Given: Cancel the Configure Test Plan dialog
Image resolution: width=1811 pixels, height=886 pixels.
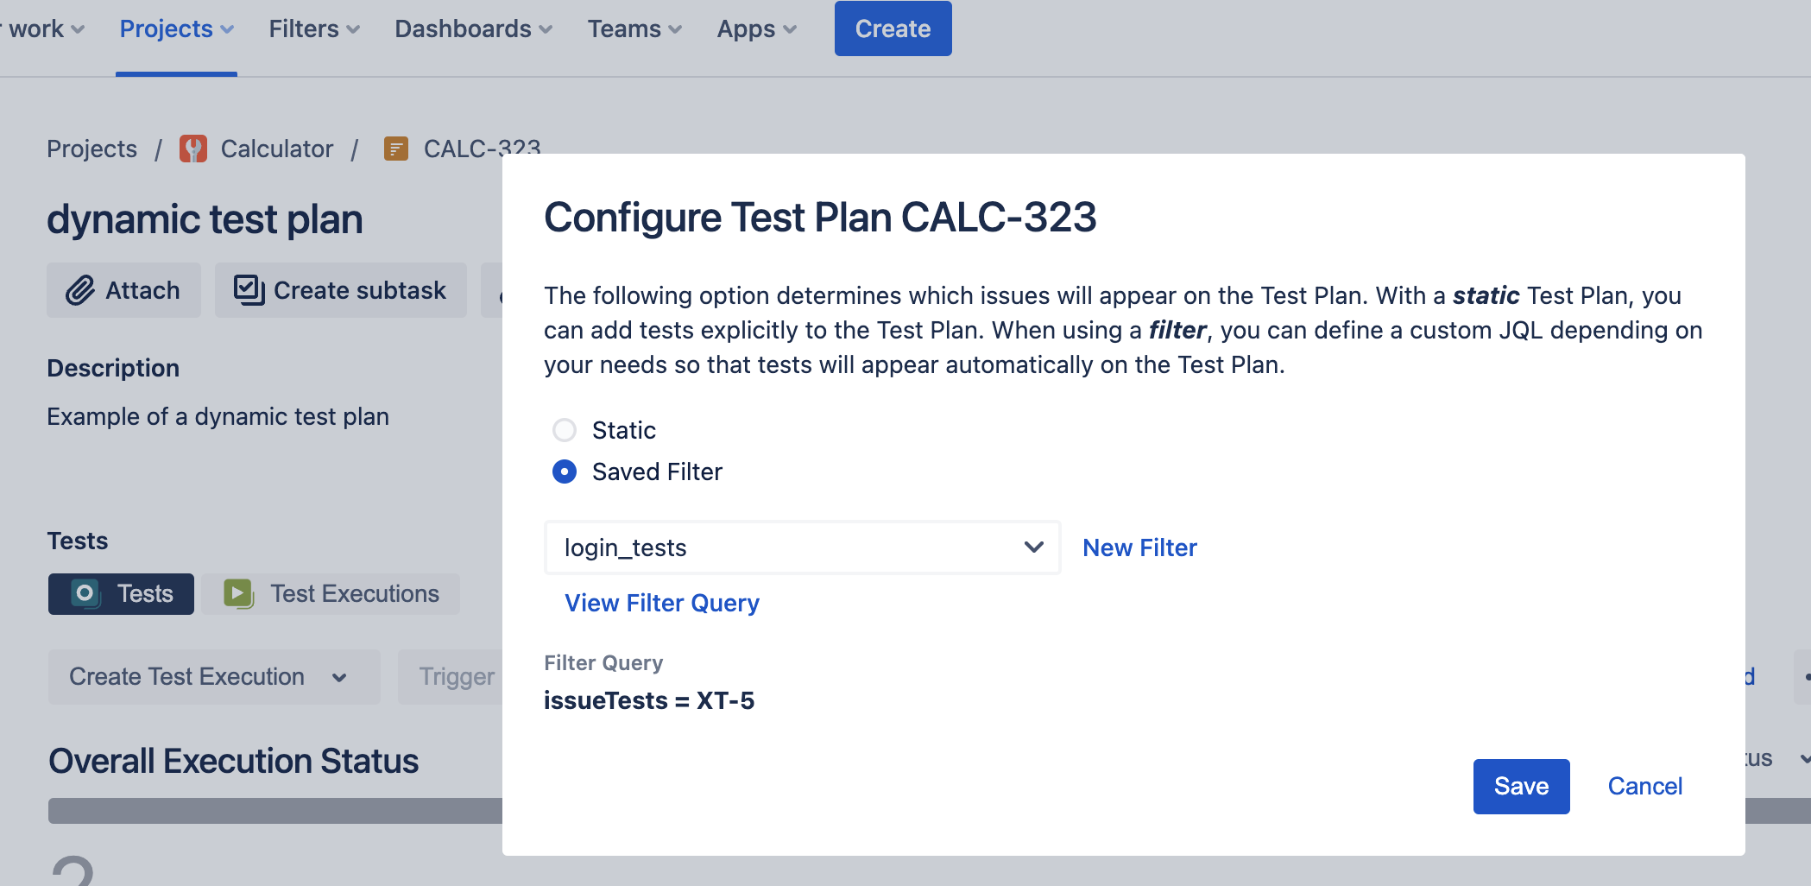Looking at the screenshot, I should point(1644,786).
